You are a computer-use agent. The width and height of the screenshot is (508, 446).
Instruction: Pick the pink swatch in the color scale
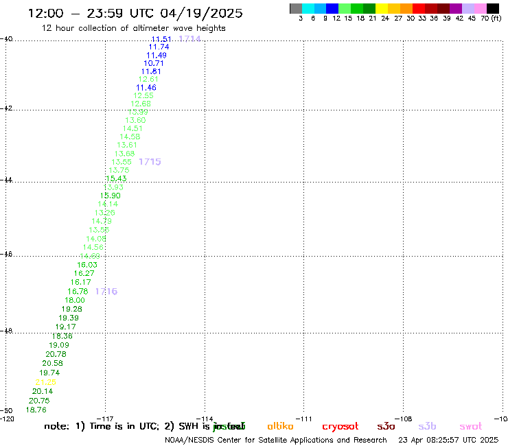481,8
